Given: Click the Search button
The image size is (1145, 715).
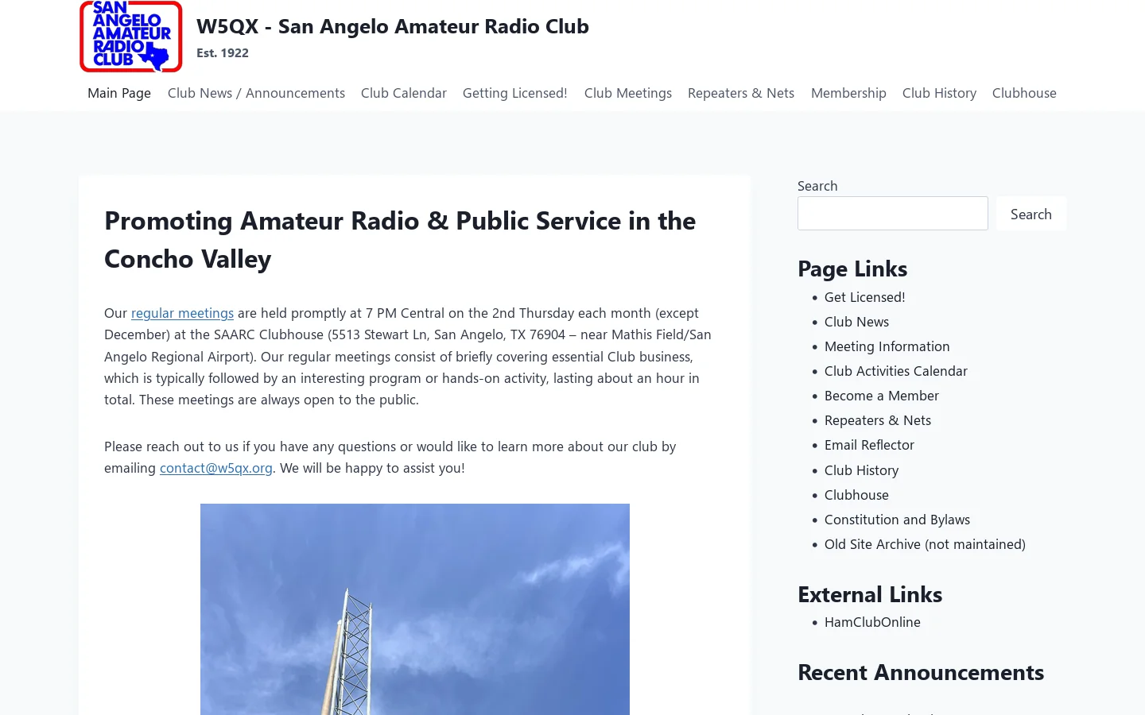Looking at the screenshot, I should tap(1031, 214).
